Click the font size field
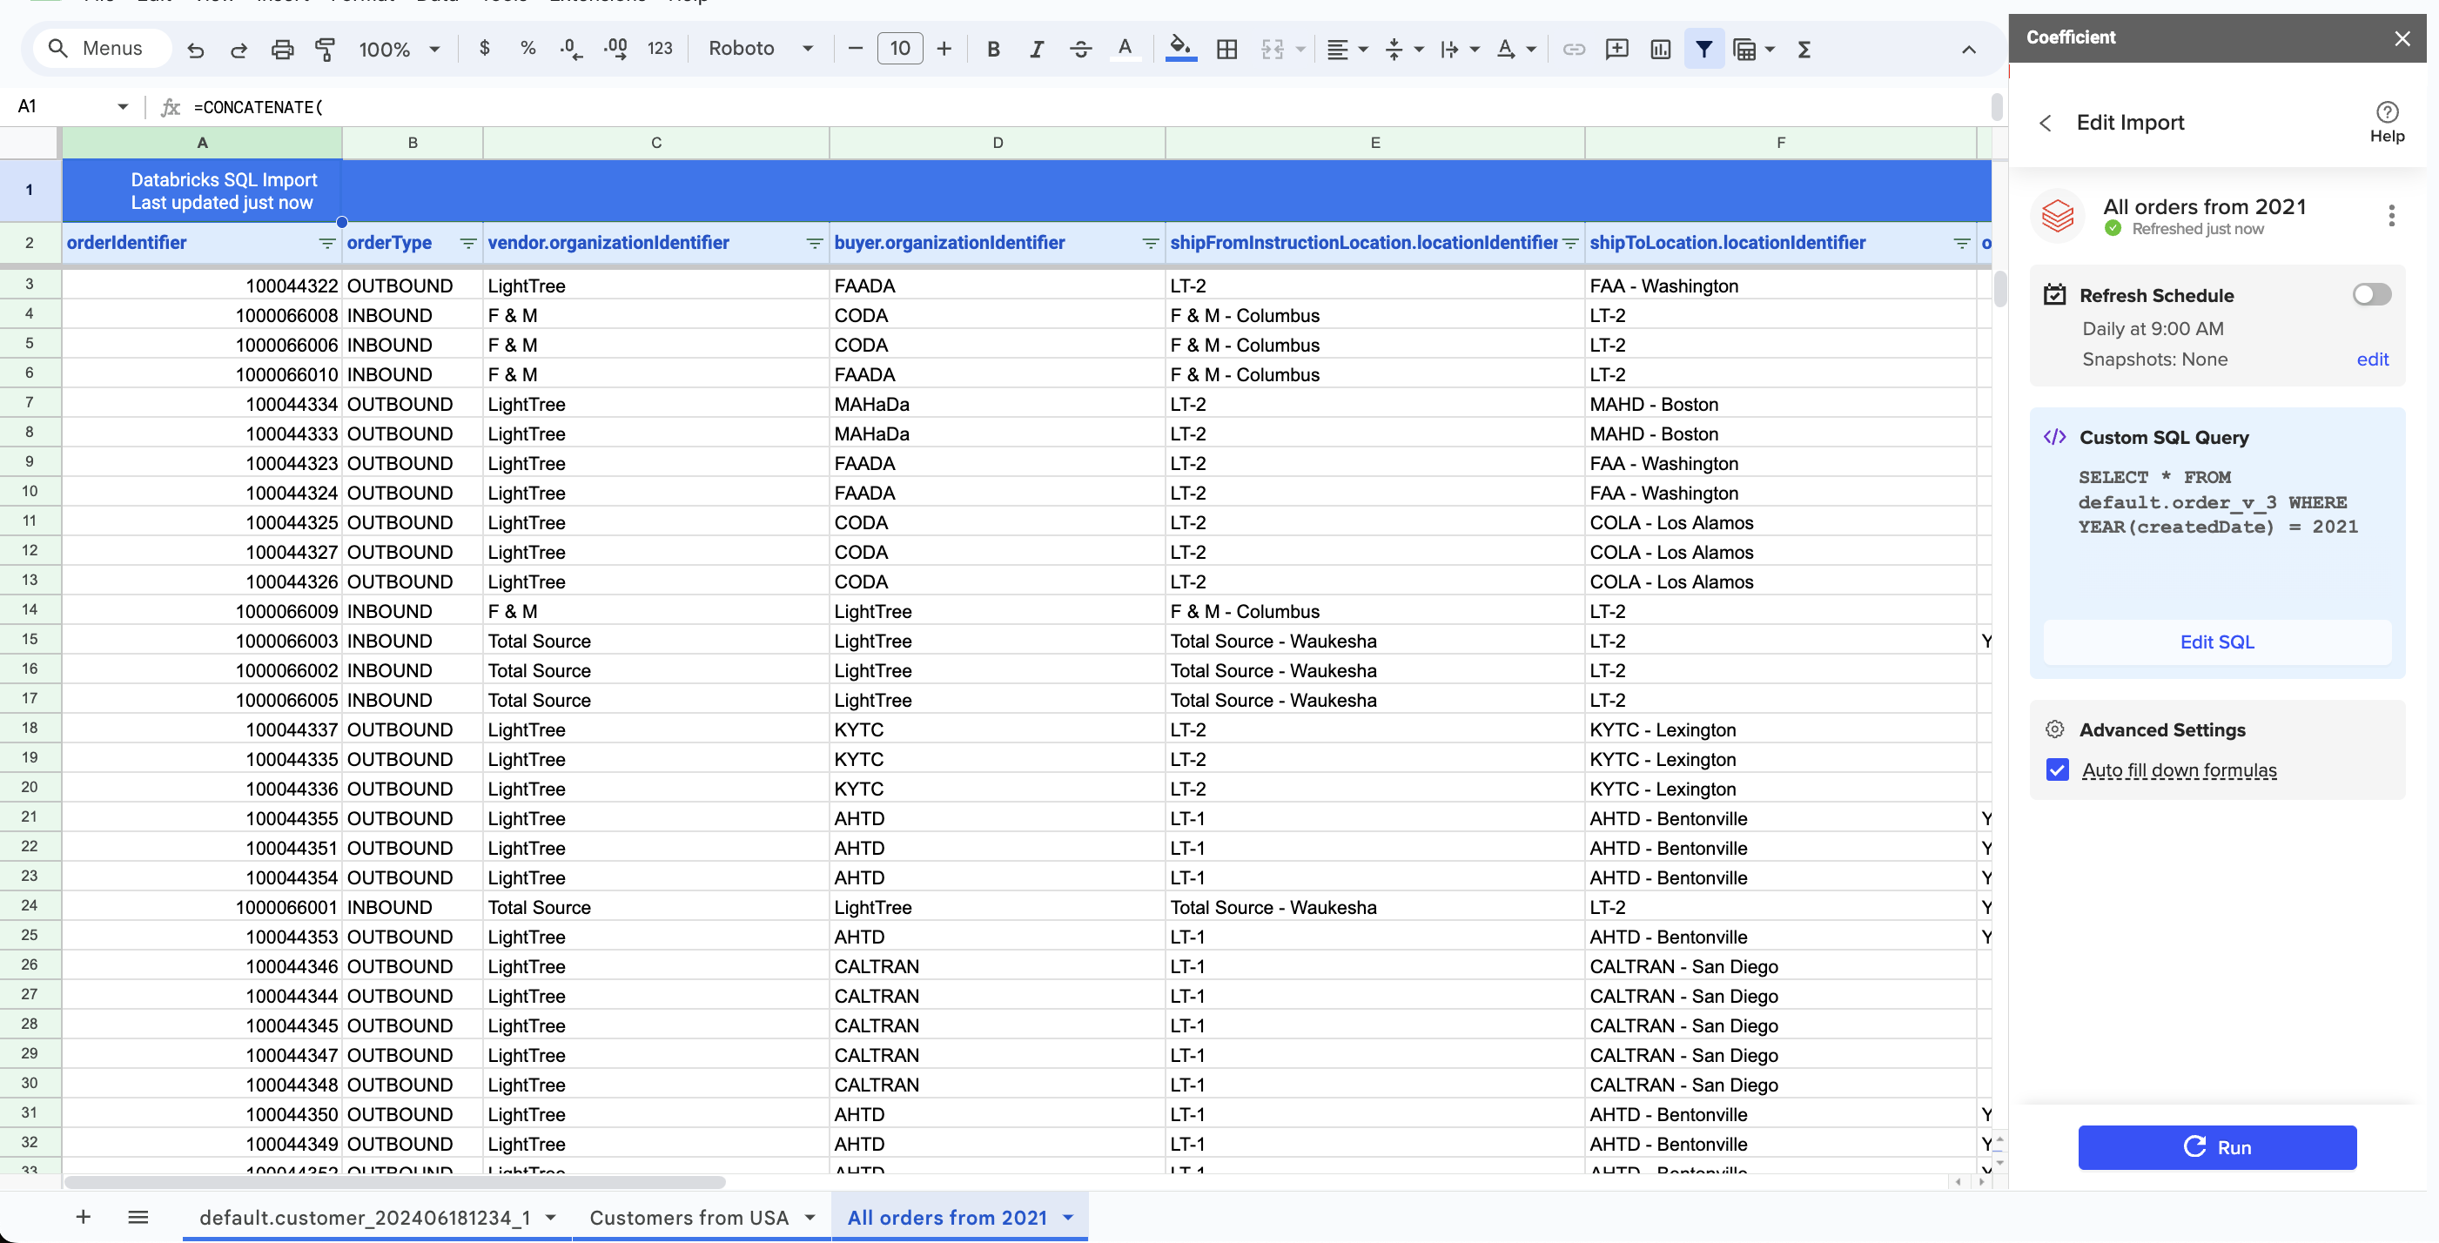The width and height of the screenshot is (2439, 1243). [899, 48]
